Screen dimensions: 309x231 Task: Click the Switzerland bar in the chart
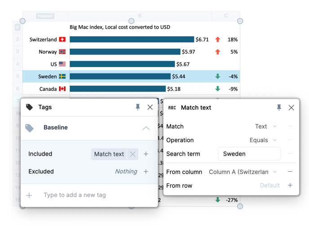pyautogui.click(x=132, y=39)
